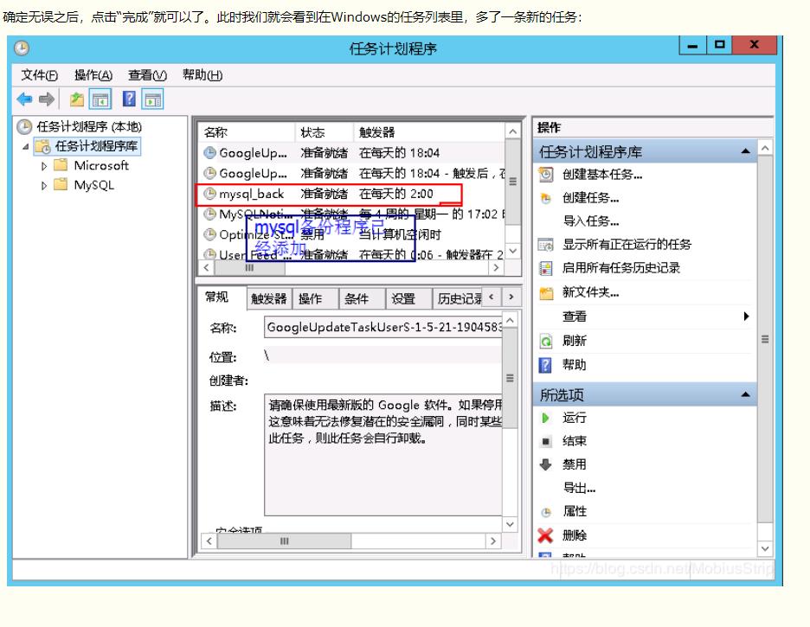Click 导出... action link
The width and height of the screenshot is (810, 627).
click(579, 488)
